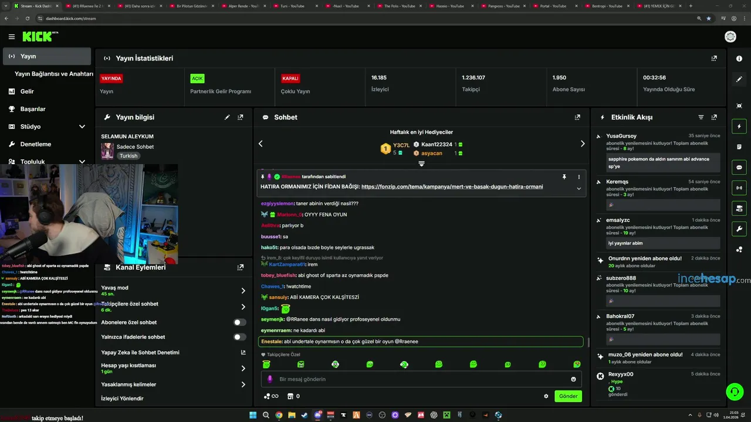Open Yasaklanmış kelimeler chevron
Image resolution: width=751 pixels, height=422 pixels.
(243, 384)
